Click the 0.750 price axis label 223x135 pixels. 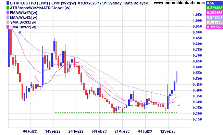197,50
